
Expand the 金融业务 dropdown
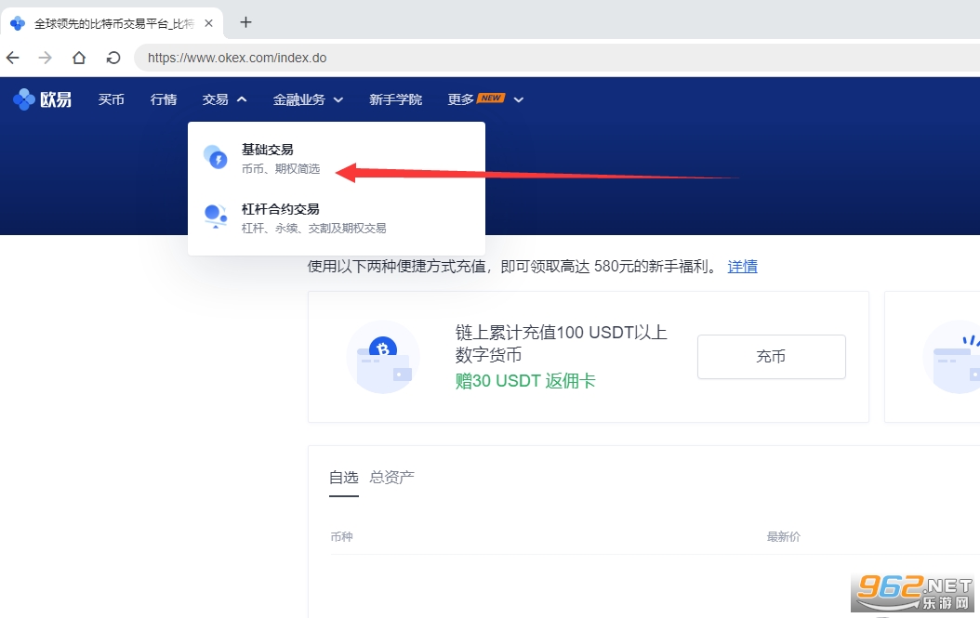[308, 99]
